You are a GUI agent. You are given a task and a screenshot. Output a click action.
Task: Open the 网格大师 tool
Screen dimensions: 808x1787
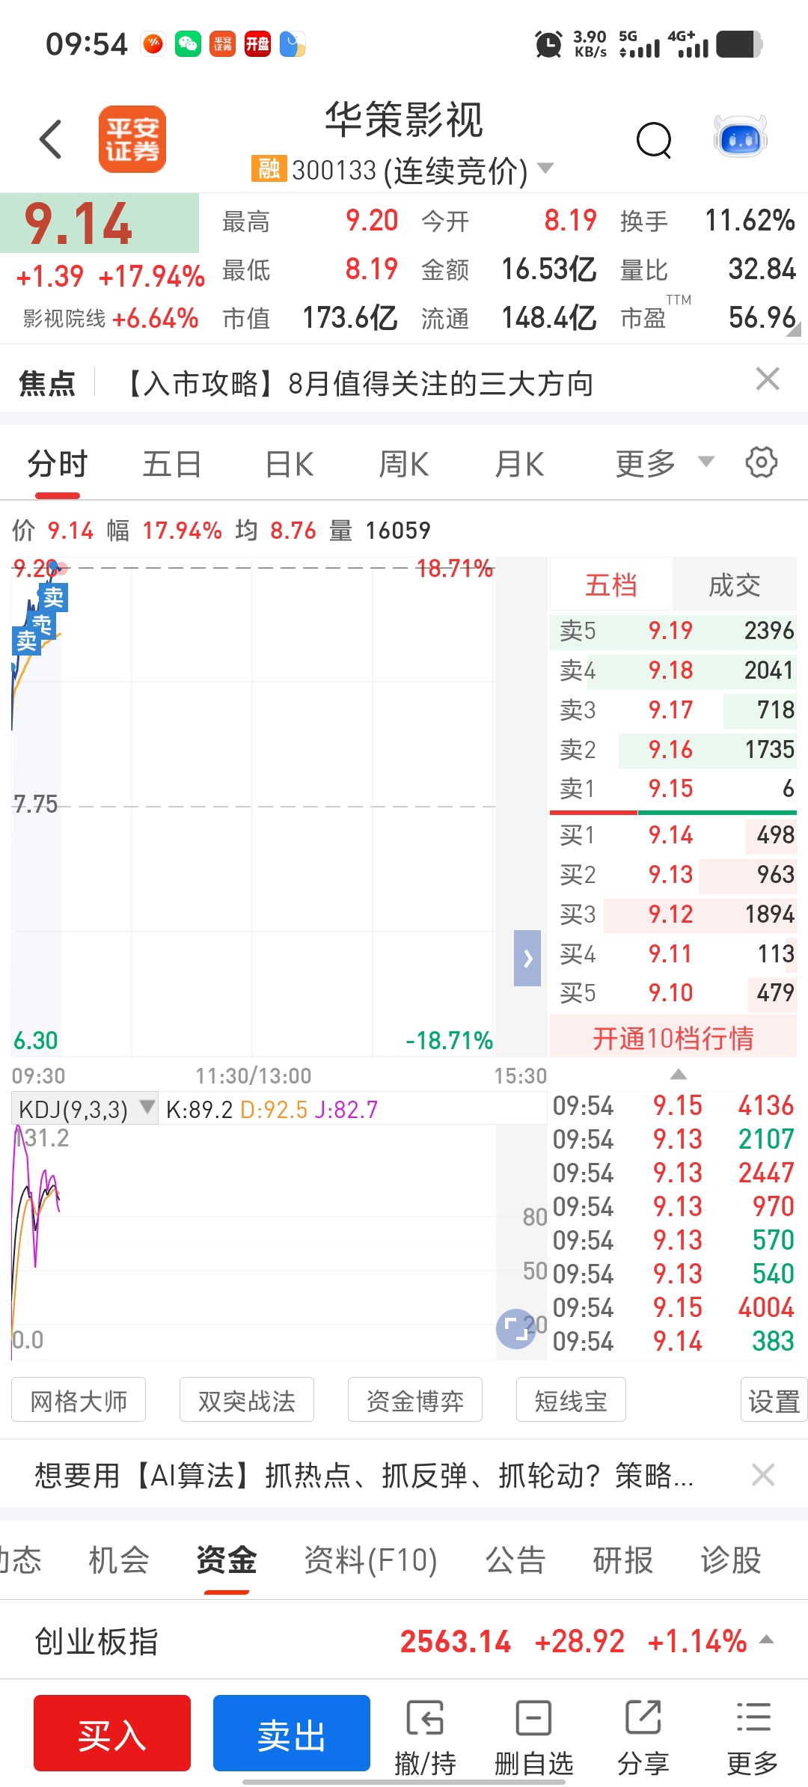[79, 1399]
